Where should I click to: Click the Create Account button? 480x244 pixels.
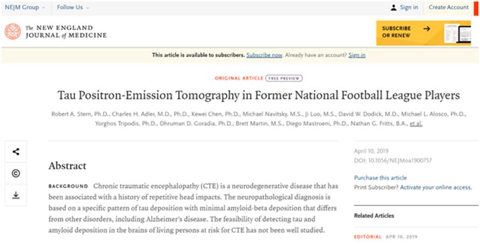pos(448,8)
